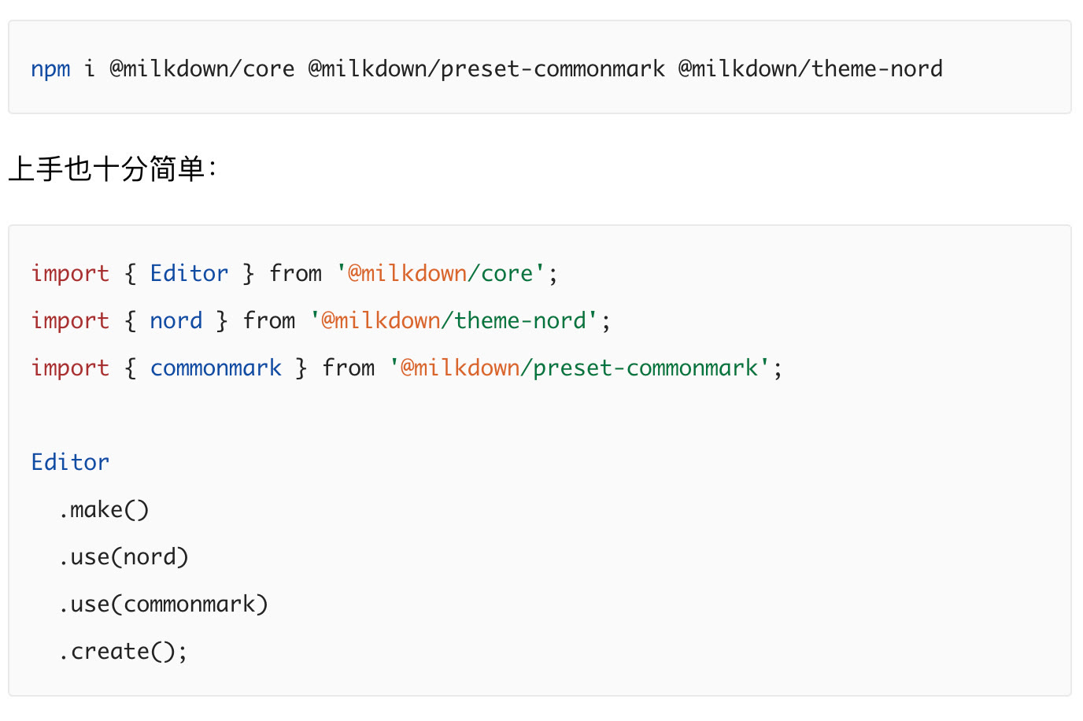1083x721 pixels.
Task: Click @milkdown/preset-commonmark in the npm install line
Action: tap(486, 69)
